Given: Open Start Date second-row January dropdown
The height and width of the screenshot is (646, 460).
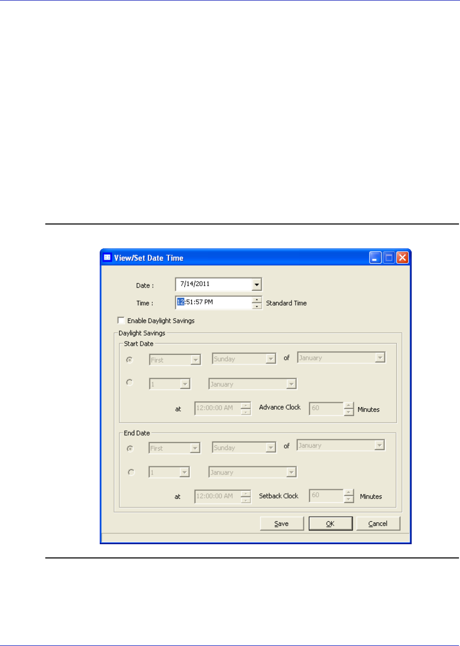Looking at the screenshot, I should [292, 384].
